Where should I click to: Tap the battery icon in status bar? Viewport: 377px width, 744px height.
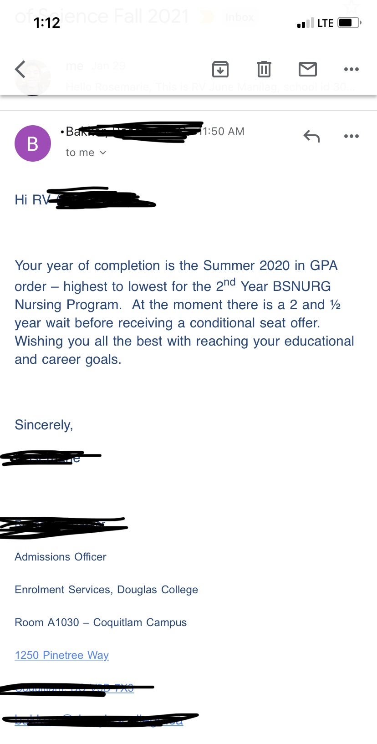click(350, 23)
